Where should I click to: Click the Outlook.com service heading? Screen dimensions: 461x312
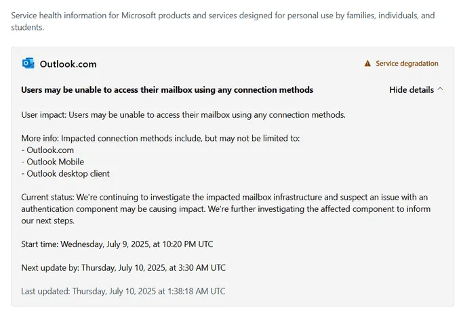coord(68,64)
